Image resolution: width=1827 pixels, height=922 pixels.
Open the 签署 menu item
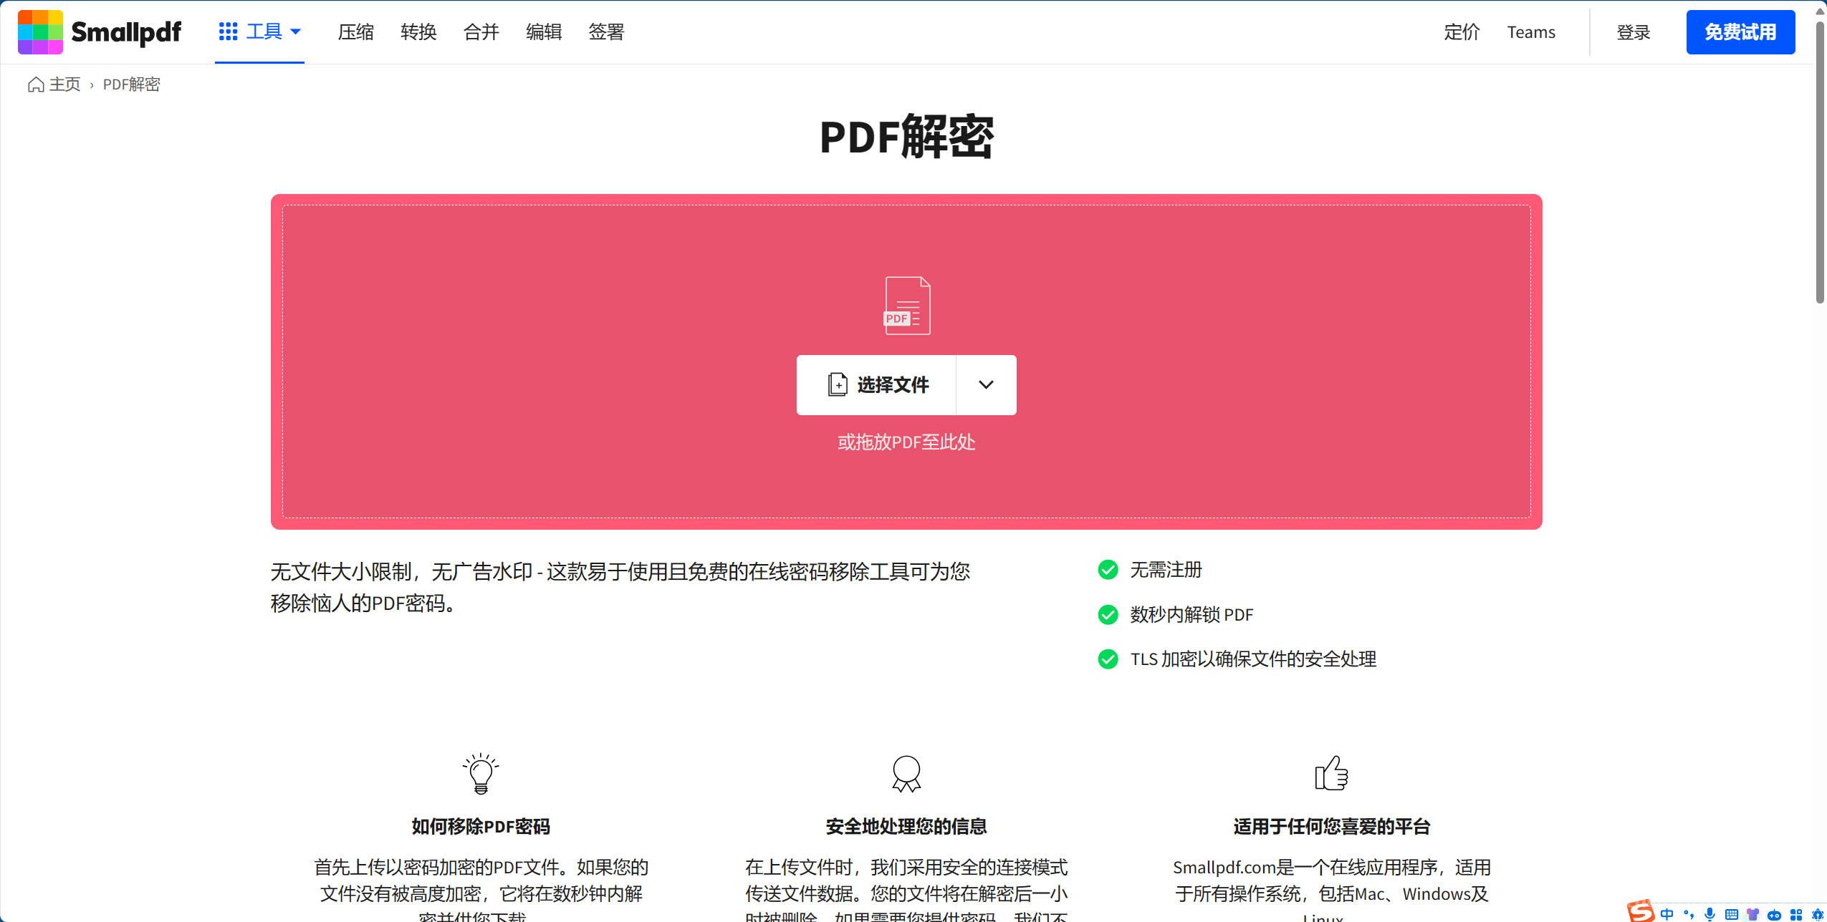tap(606, 32)
